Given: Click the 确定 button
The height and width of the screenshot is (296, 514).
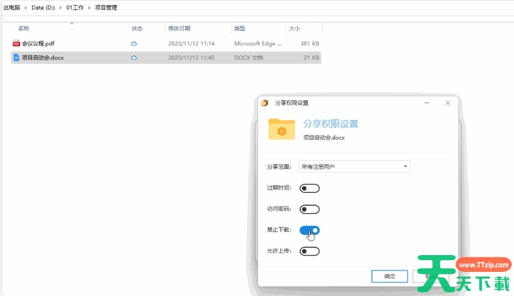Looking at the screenshot, I should tap(389, 276).
